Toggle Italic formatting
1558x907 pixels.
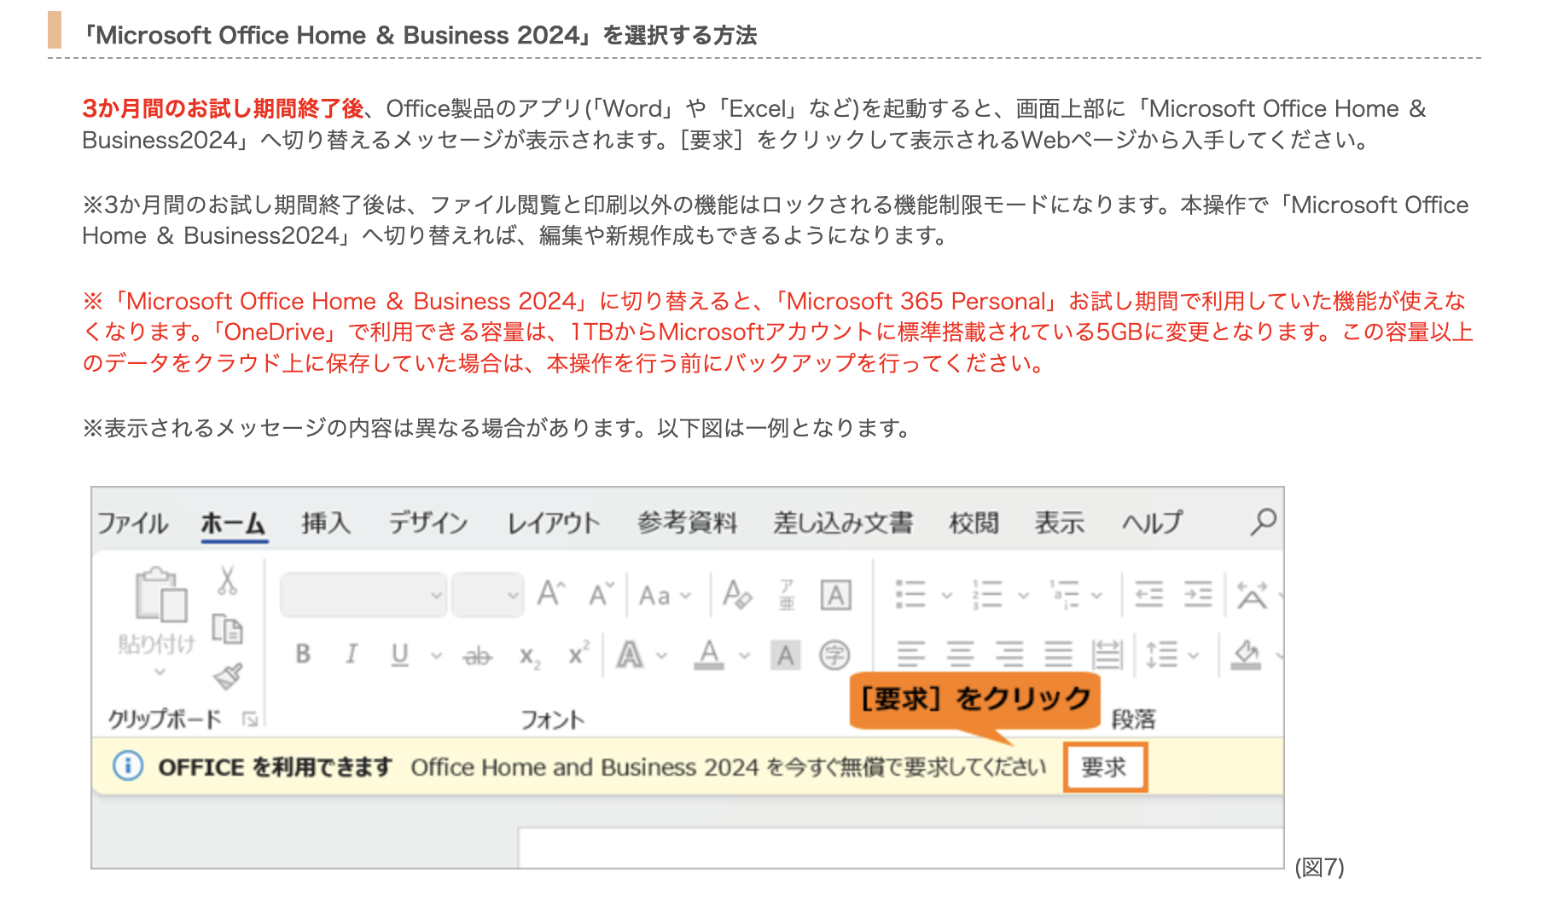[x=351, y=655]
